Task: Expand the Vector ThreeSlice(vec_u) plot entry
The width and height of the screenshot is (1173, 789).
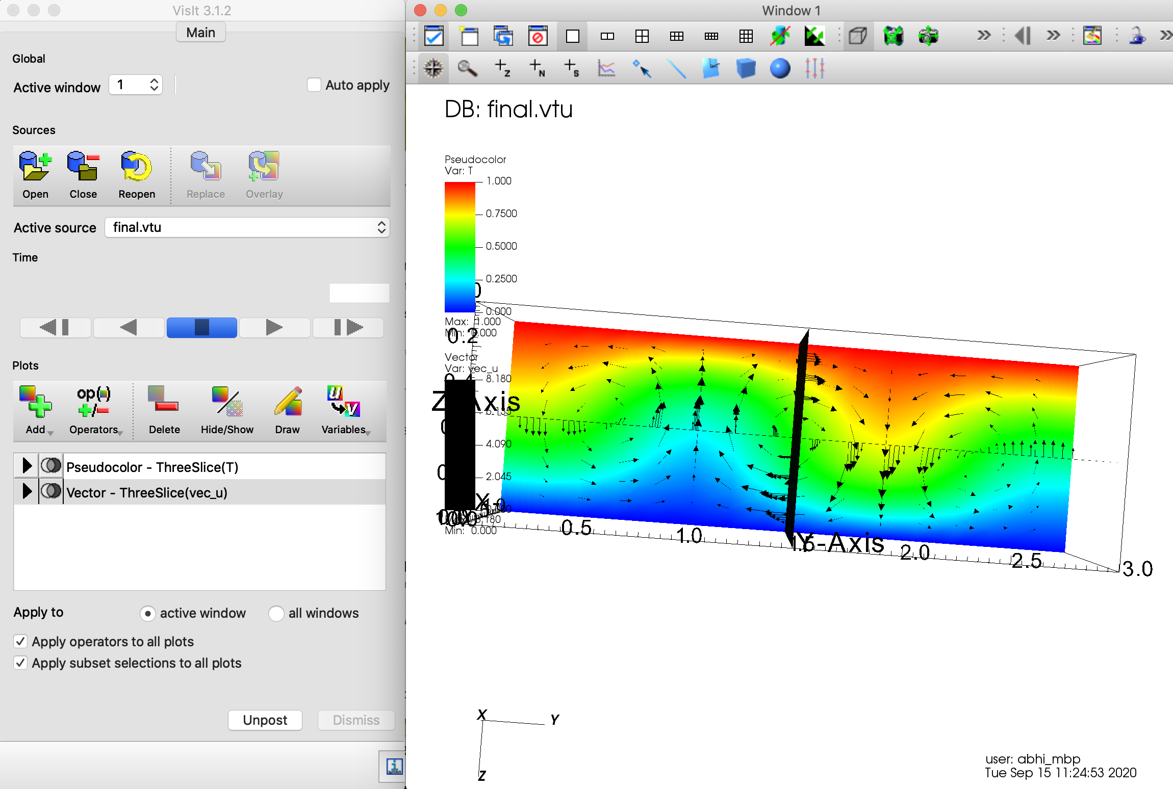Action: coord(27,492)
